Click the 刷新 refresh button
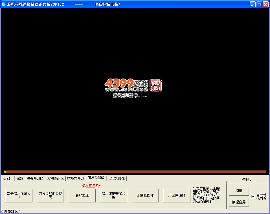The height and width of the screenshot is (214, 270). tap(239, 191)
